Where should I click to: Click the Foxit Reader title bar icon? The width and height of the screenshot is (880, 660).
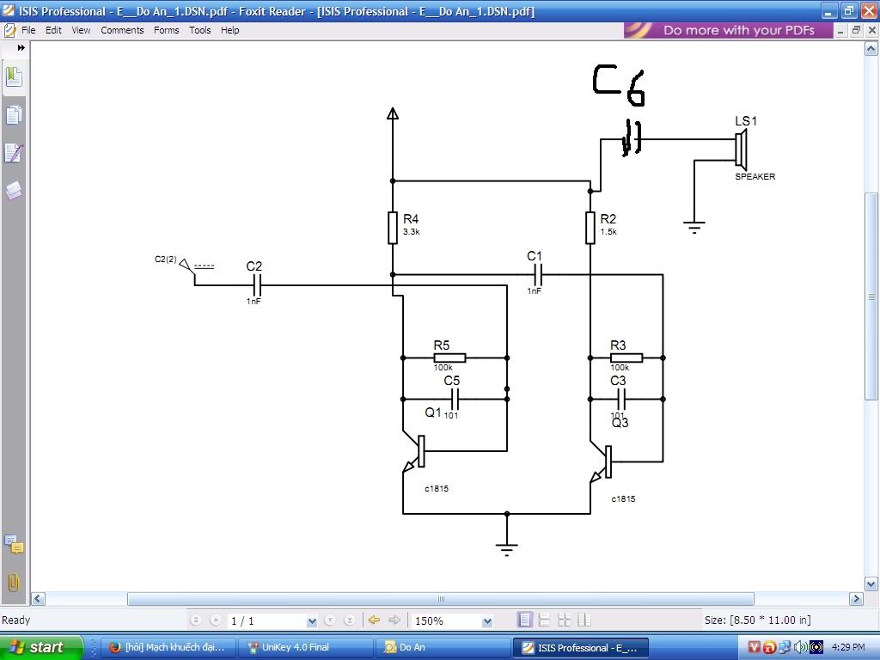(x=9, y=10)
